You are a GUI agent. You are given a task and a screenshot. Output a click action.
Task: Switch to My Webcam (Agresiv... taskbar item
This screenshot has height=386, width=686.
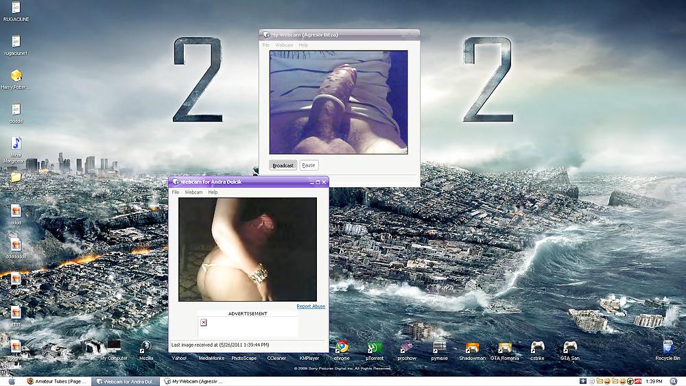(x=194, y=381)
